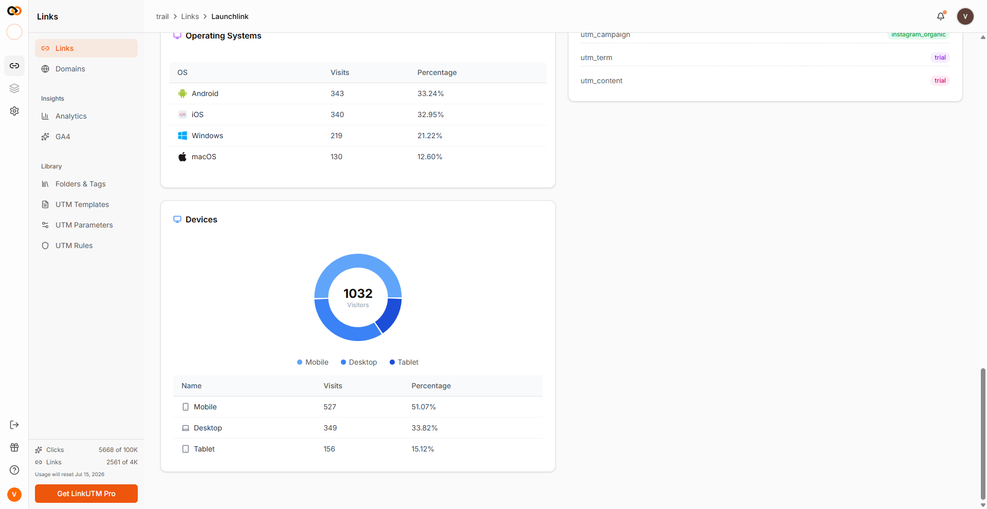Toggle the Tablet legend item
Viewport: 987px width, 509px height.
tap(404, 362)
